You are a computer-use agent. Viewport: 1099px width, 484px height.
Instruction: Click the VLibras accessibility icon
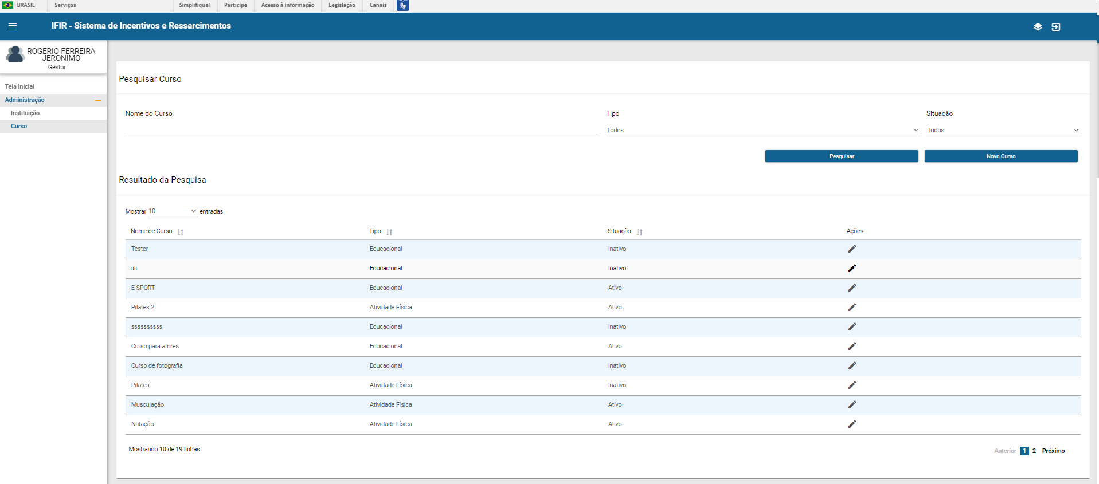(x=402, y=6)
